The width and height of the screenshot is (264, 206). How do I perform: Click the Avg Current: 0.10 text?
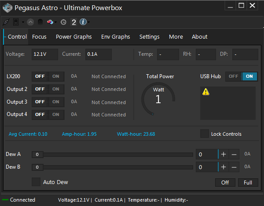pos(28,134)
